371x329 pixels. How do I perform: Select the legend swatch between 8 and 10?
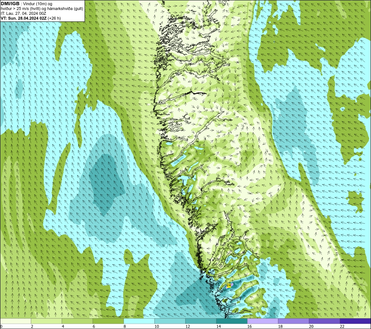click(139, 321)
